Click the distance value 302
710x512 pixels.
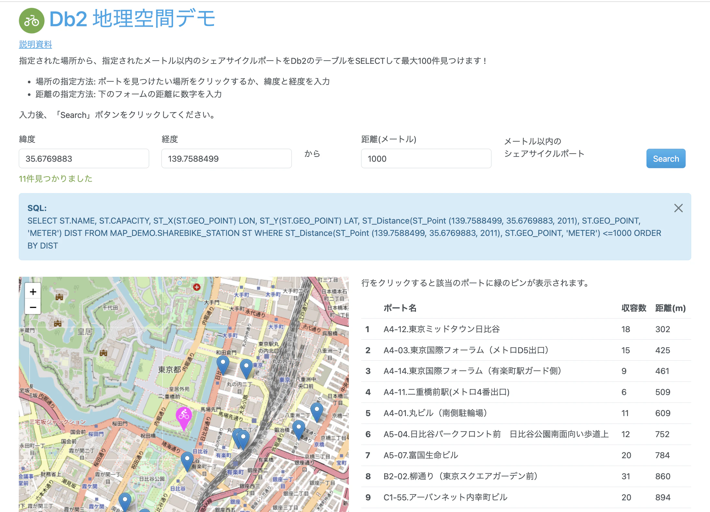(x=663, y=329)
